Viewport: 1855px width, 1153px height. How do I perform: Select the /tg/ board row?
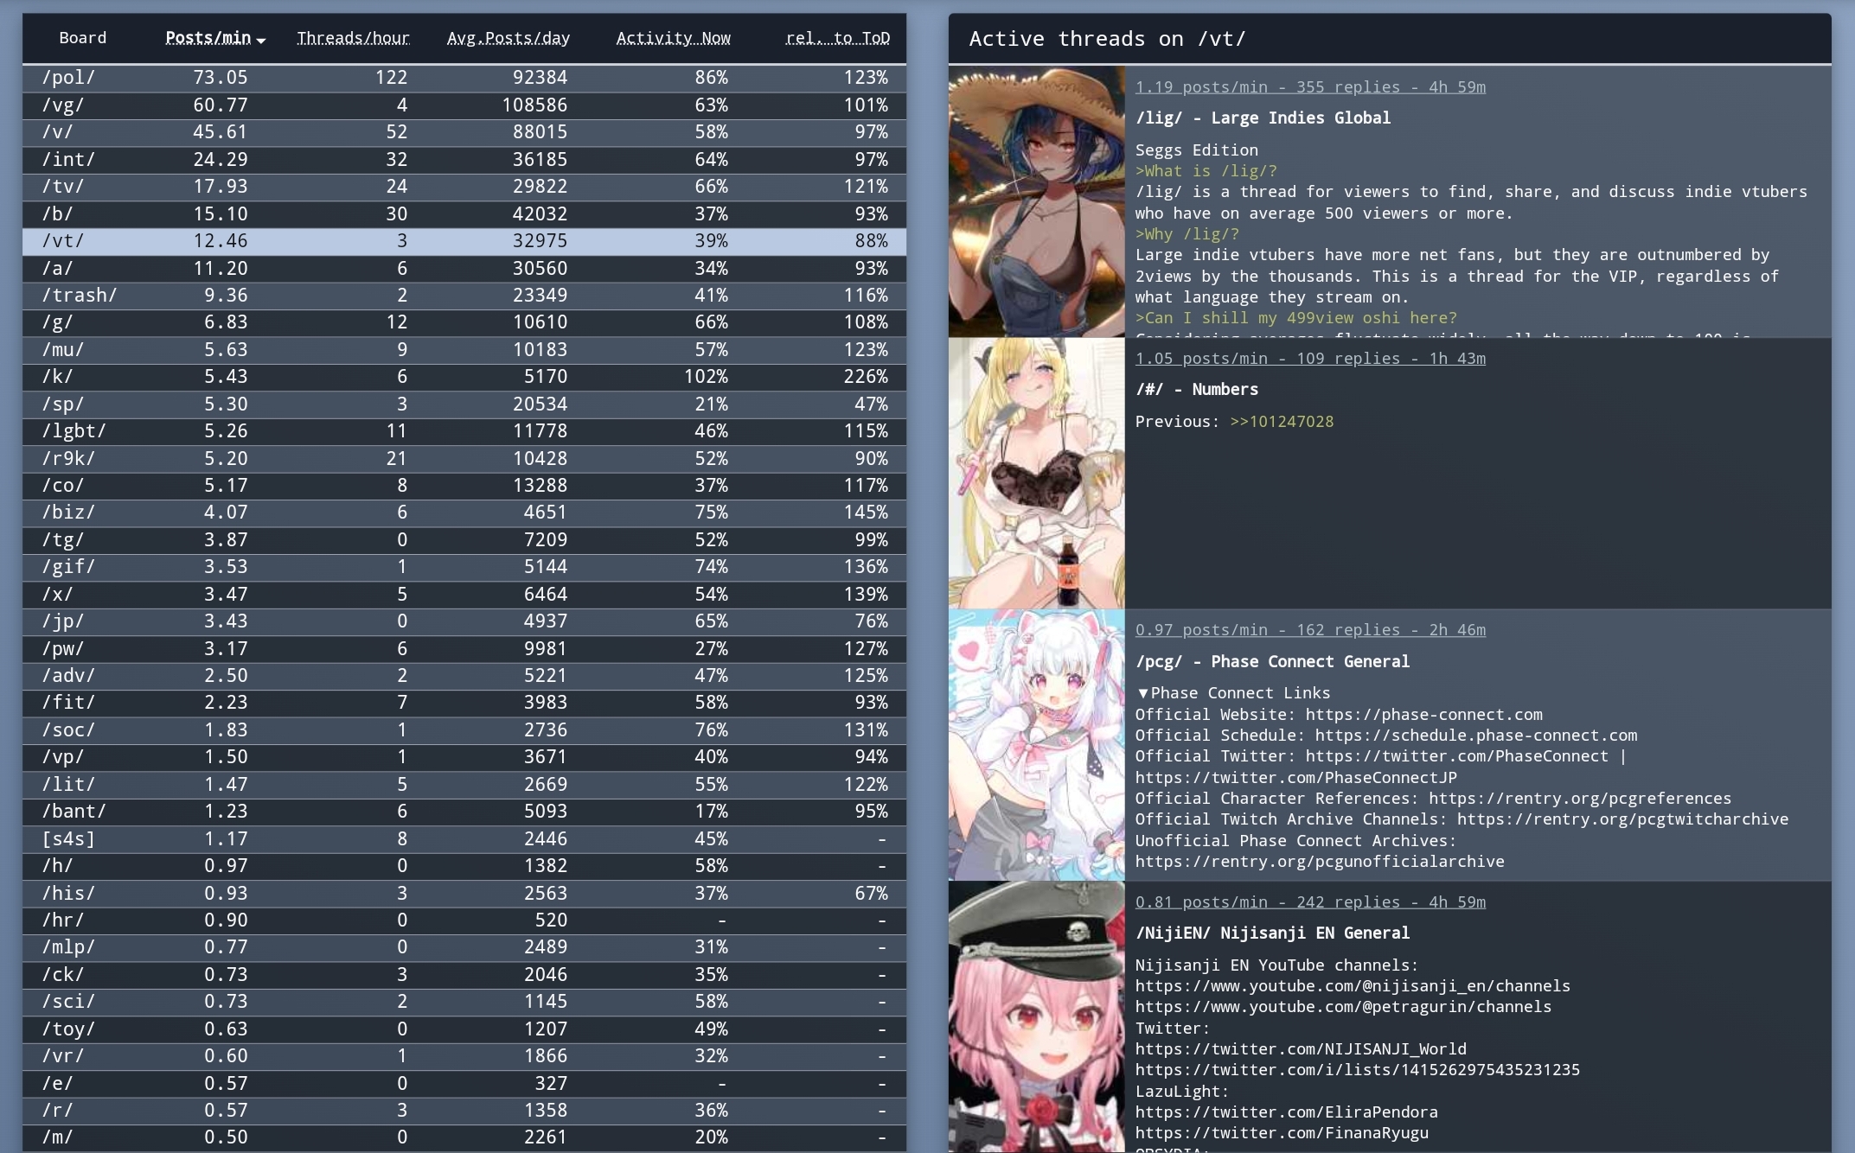[464, 540]
